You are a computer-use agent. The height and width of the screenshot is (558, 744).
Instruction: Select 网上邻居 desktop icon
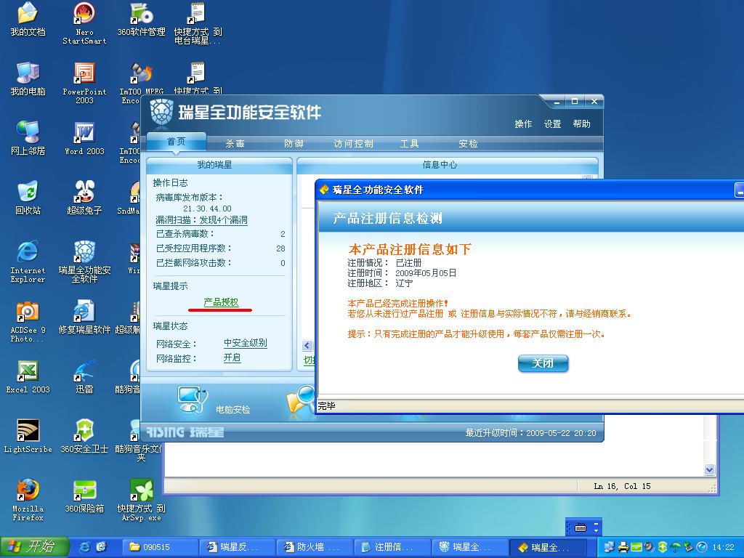[28, 139]
